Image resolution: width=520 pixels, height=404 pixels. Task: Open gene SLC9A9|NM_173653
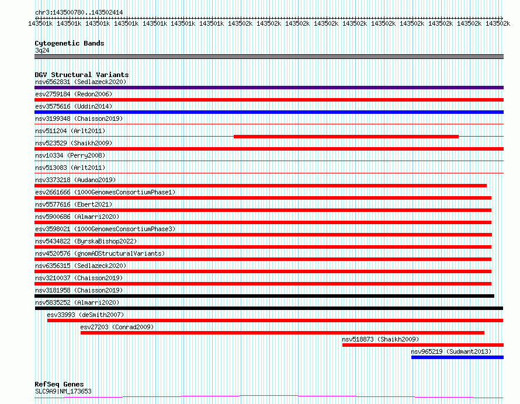pos(63,391)
